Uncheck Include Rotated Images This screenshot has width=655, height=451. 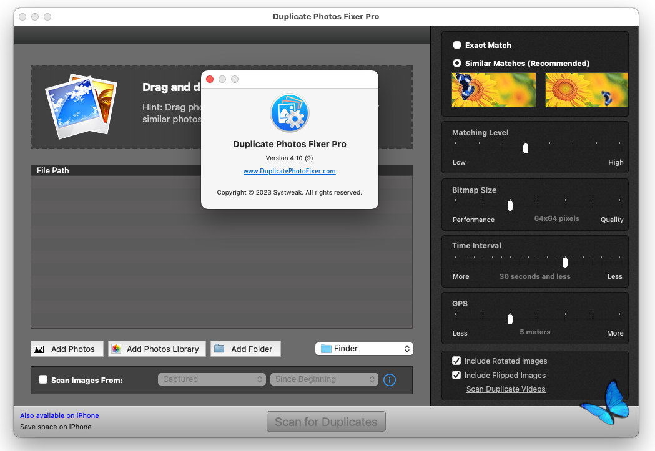point(456,361)
